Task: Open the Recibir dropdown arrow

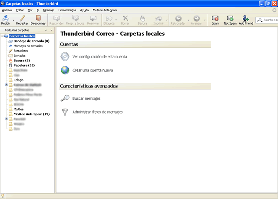Action: [13, 20]
